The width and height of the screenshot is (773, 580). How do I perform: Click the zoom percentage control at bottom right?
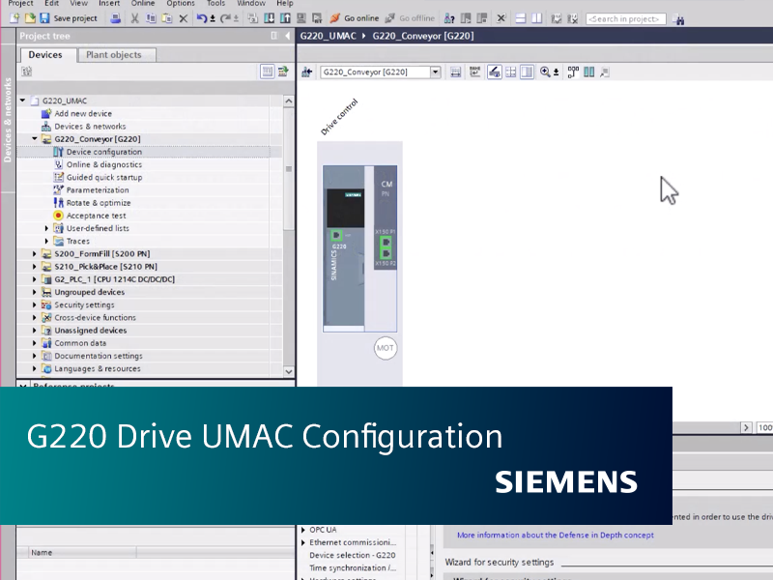click(763, 427)
